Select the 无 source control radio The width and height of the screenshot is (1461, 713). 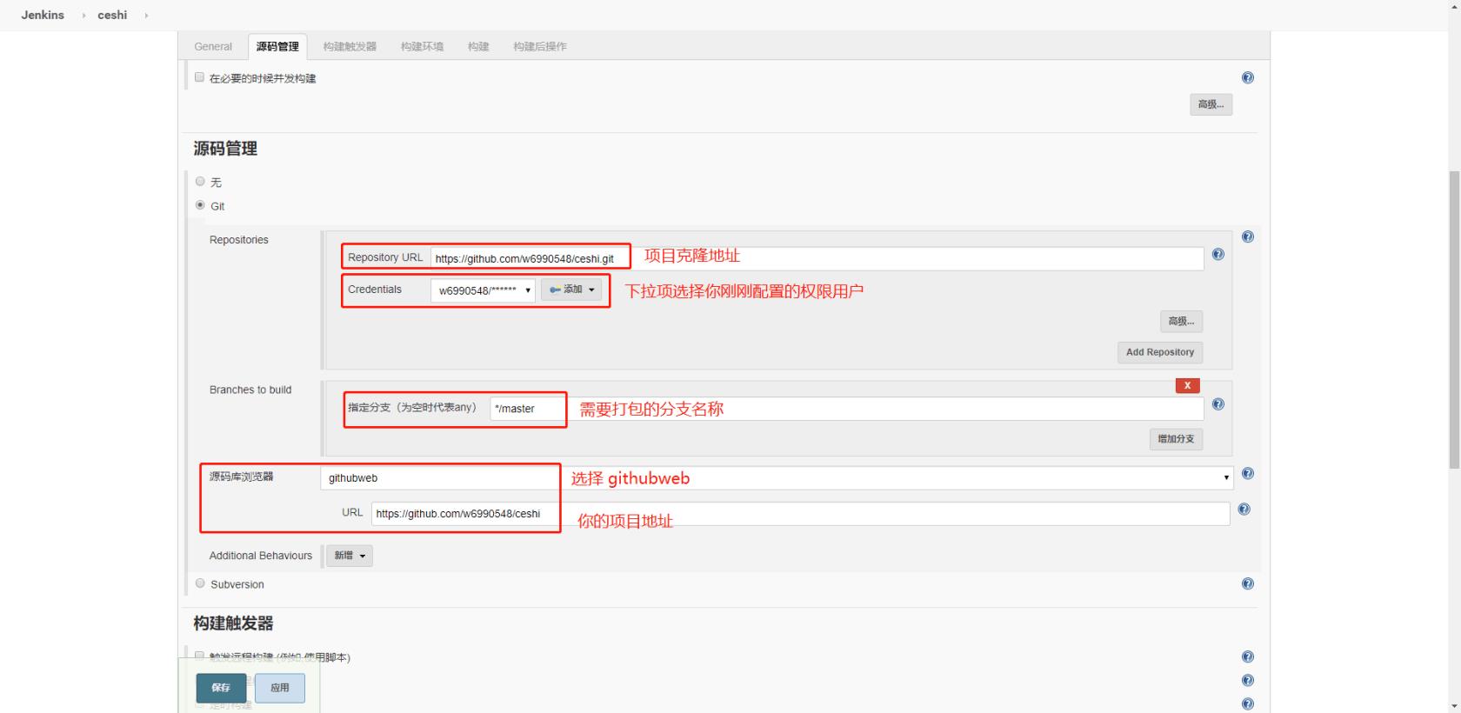[200, 182]
